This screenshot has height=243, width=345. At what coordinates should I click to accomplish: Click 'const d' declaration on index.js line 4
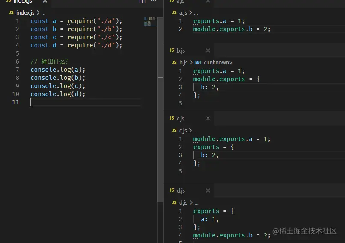(43, 45)
